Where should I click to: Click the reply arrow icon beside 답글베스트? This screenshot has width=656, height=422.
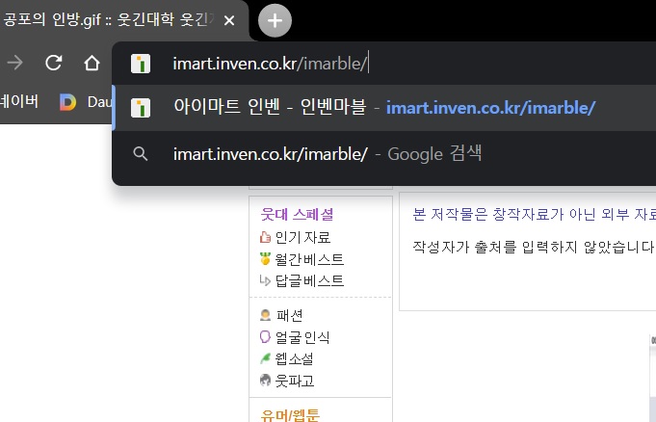265,280
